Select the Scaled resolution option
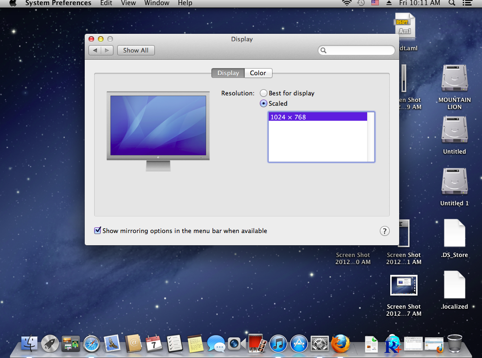 [264, 103]
